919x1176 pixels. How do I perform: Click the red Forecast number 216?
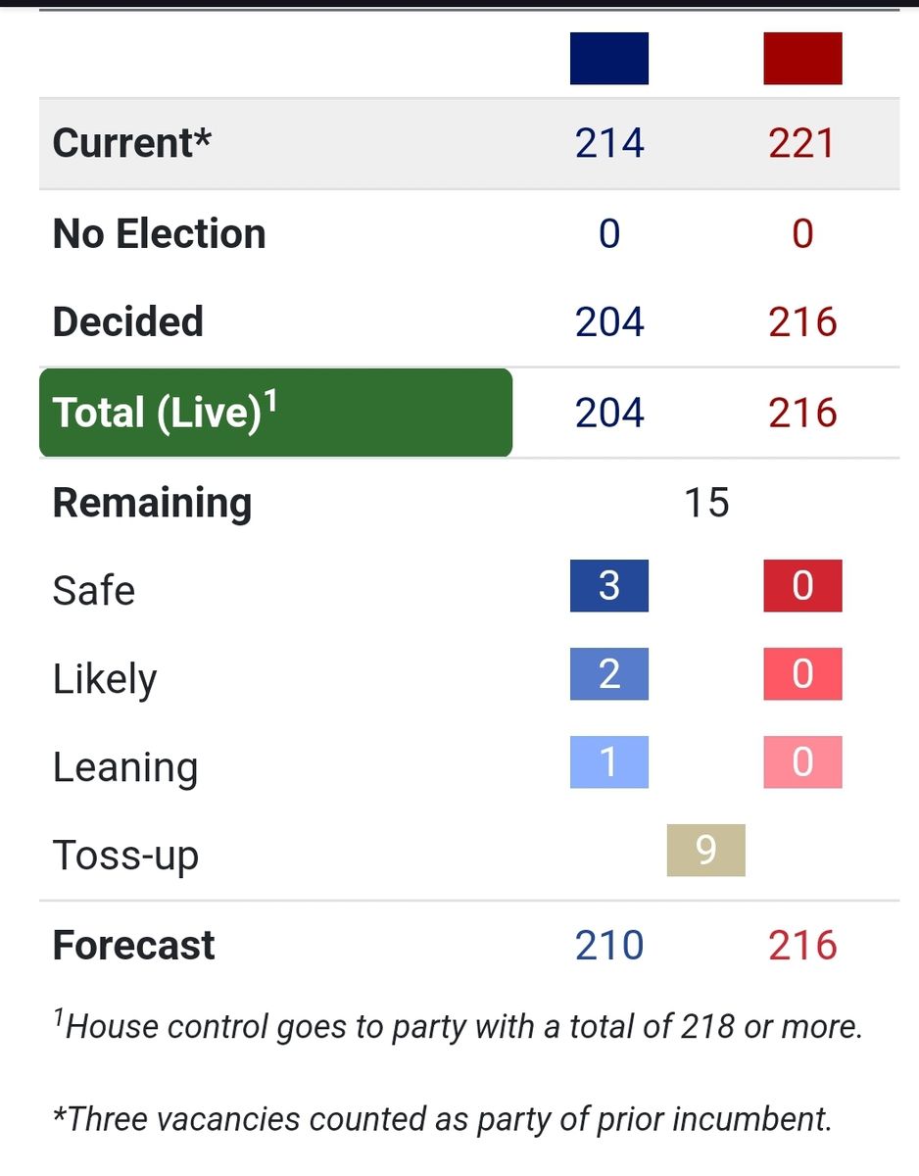(802, 946)
